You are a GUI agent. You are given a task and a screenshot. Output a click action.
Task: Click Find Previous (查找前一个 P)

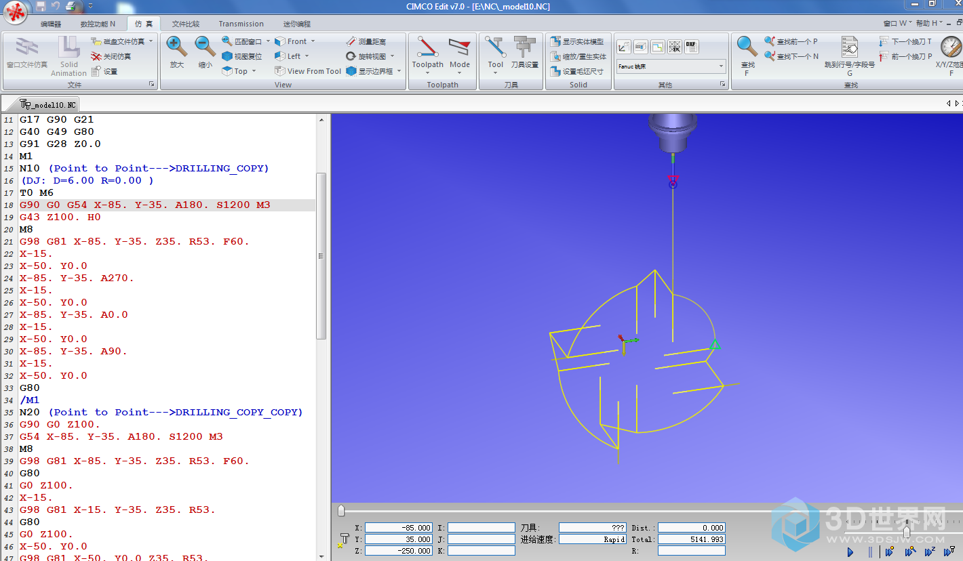coord(791,41)
